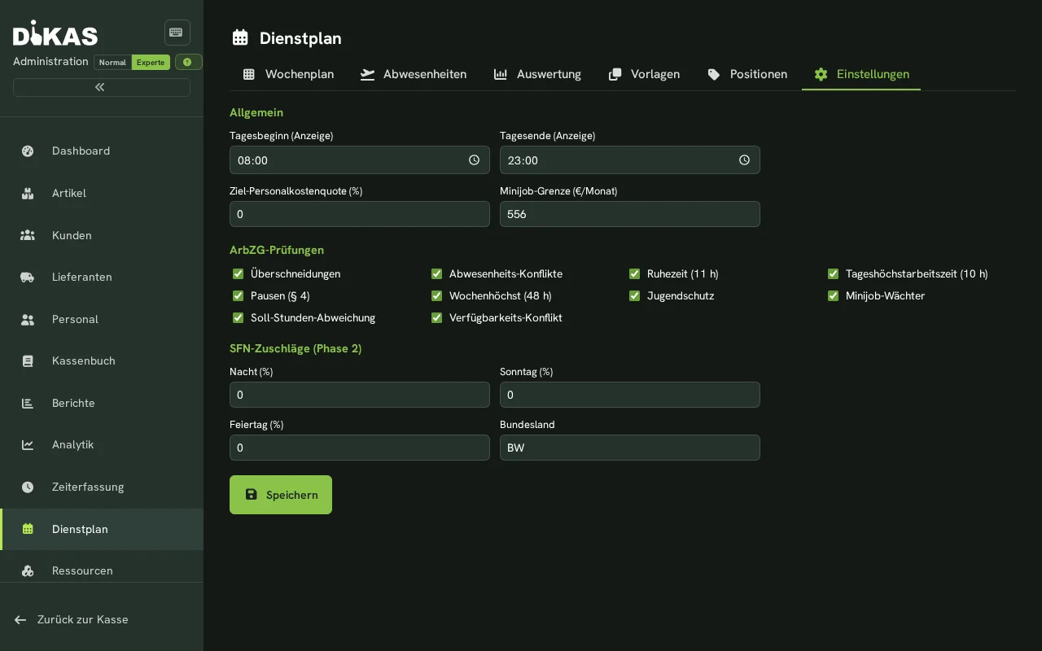
Task: Select Dienstplan in the sidebar
Action: click(102, 529)
